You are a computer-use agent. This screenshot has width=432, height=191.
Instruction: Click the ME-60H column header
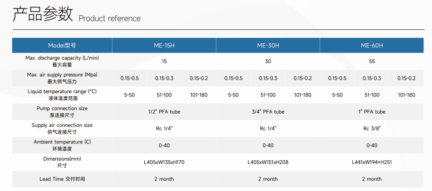(x=371, y=46)
